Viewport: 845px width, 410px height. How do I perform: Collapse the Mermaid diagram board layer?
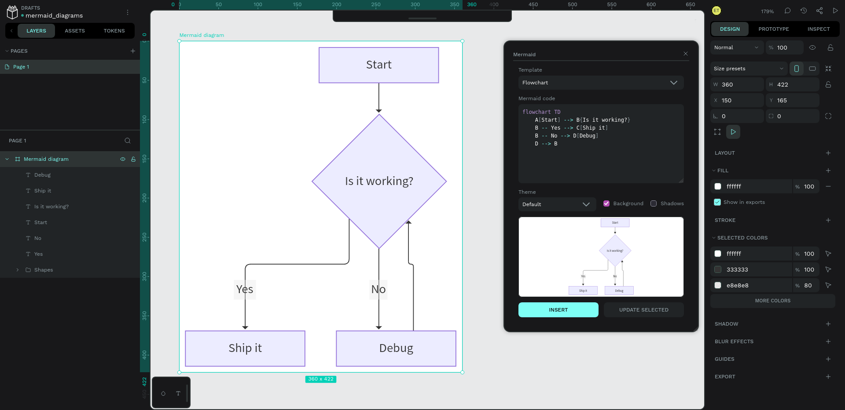[7, 159]
